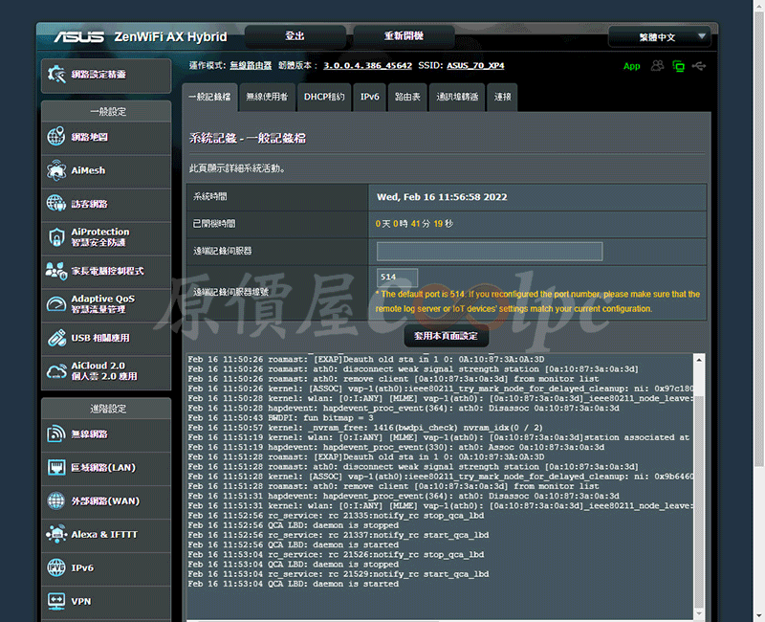Click the SSID link ASUS_70_XP4
Screen dimensions: 765x622
[x=475, y=65]
